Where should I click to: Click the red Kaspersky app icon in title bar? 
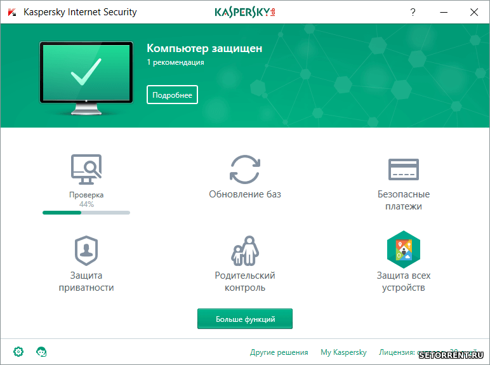coord(12,12)
